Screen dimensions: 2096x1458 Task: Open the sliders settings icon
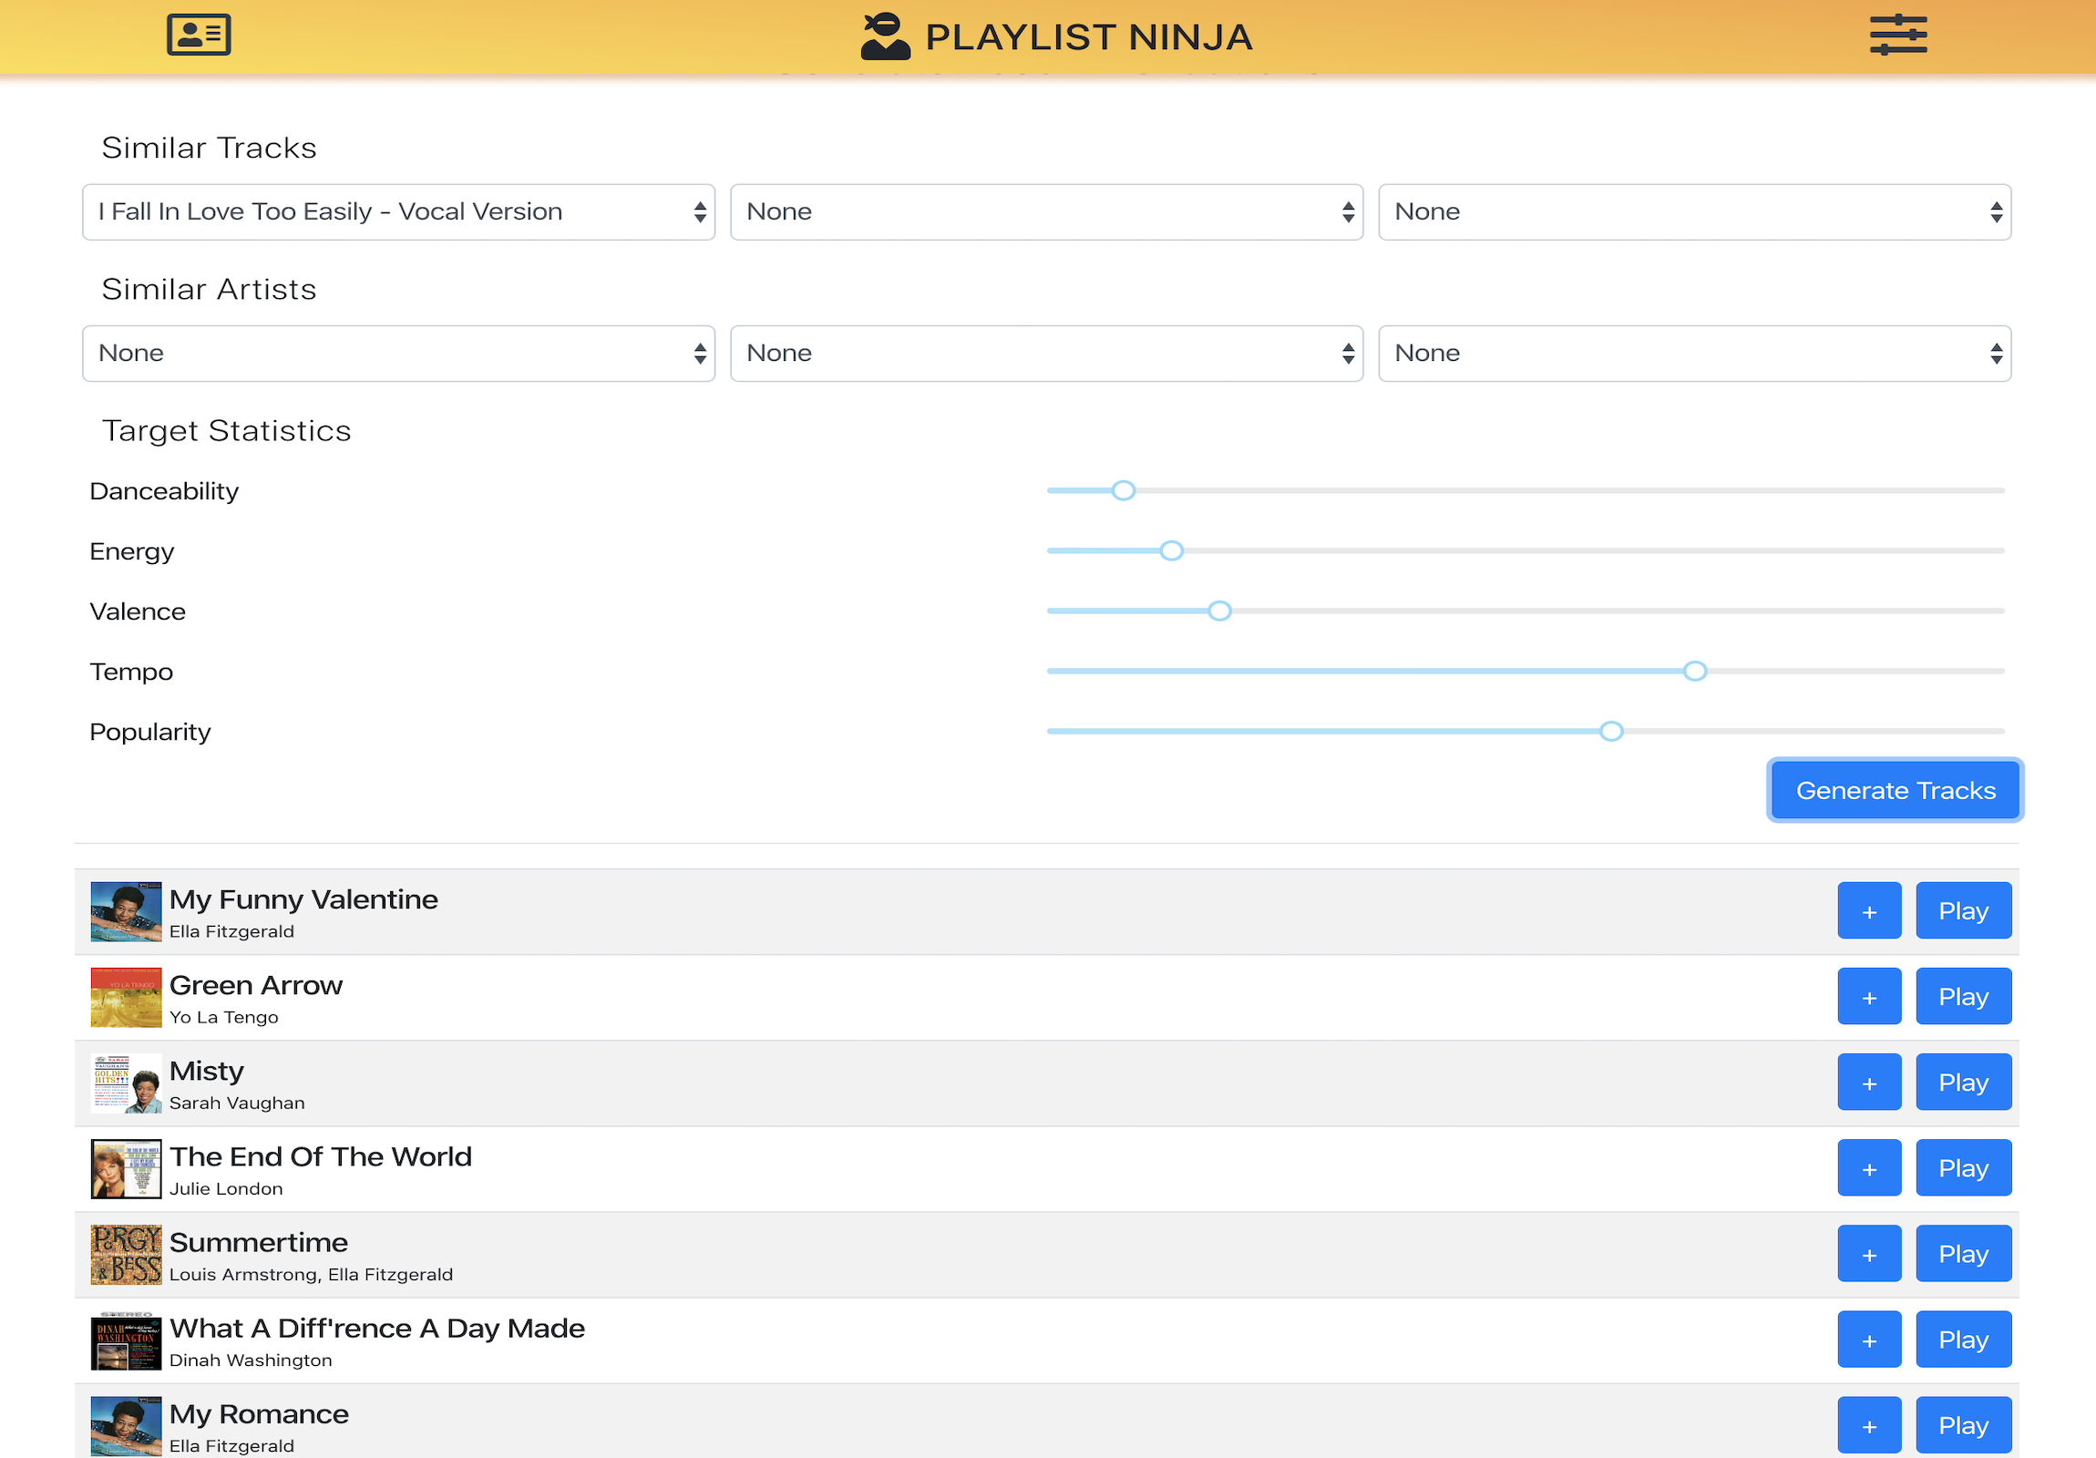(1897, 36)
